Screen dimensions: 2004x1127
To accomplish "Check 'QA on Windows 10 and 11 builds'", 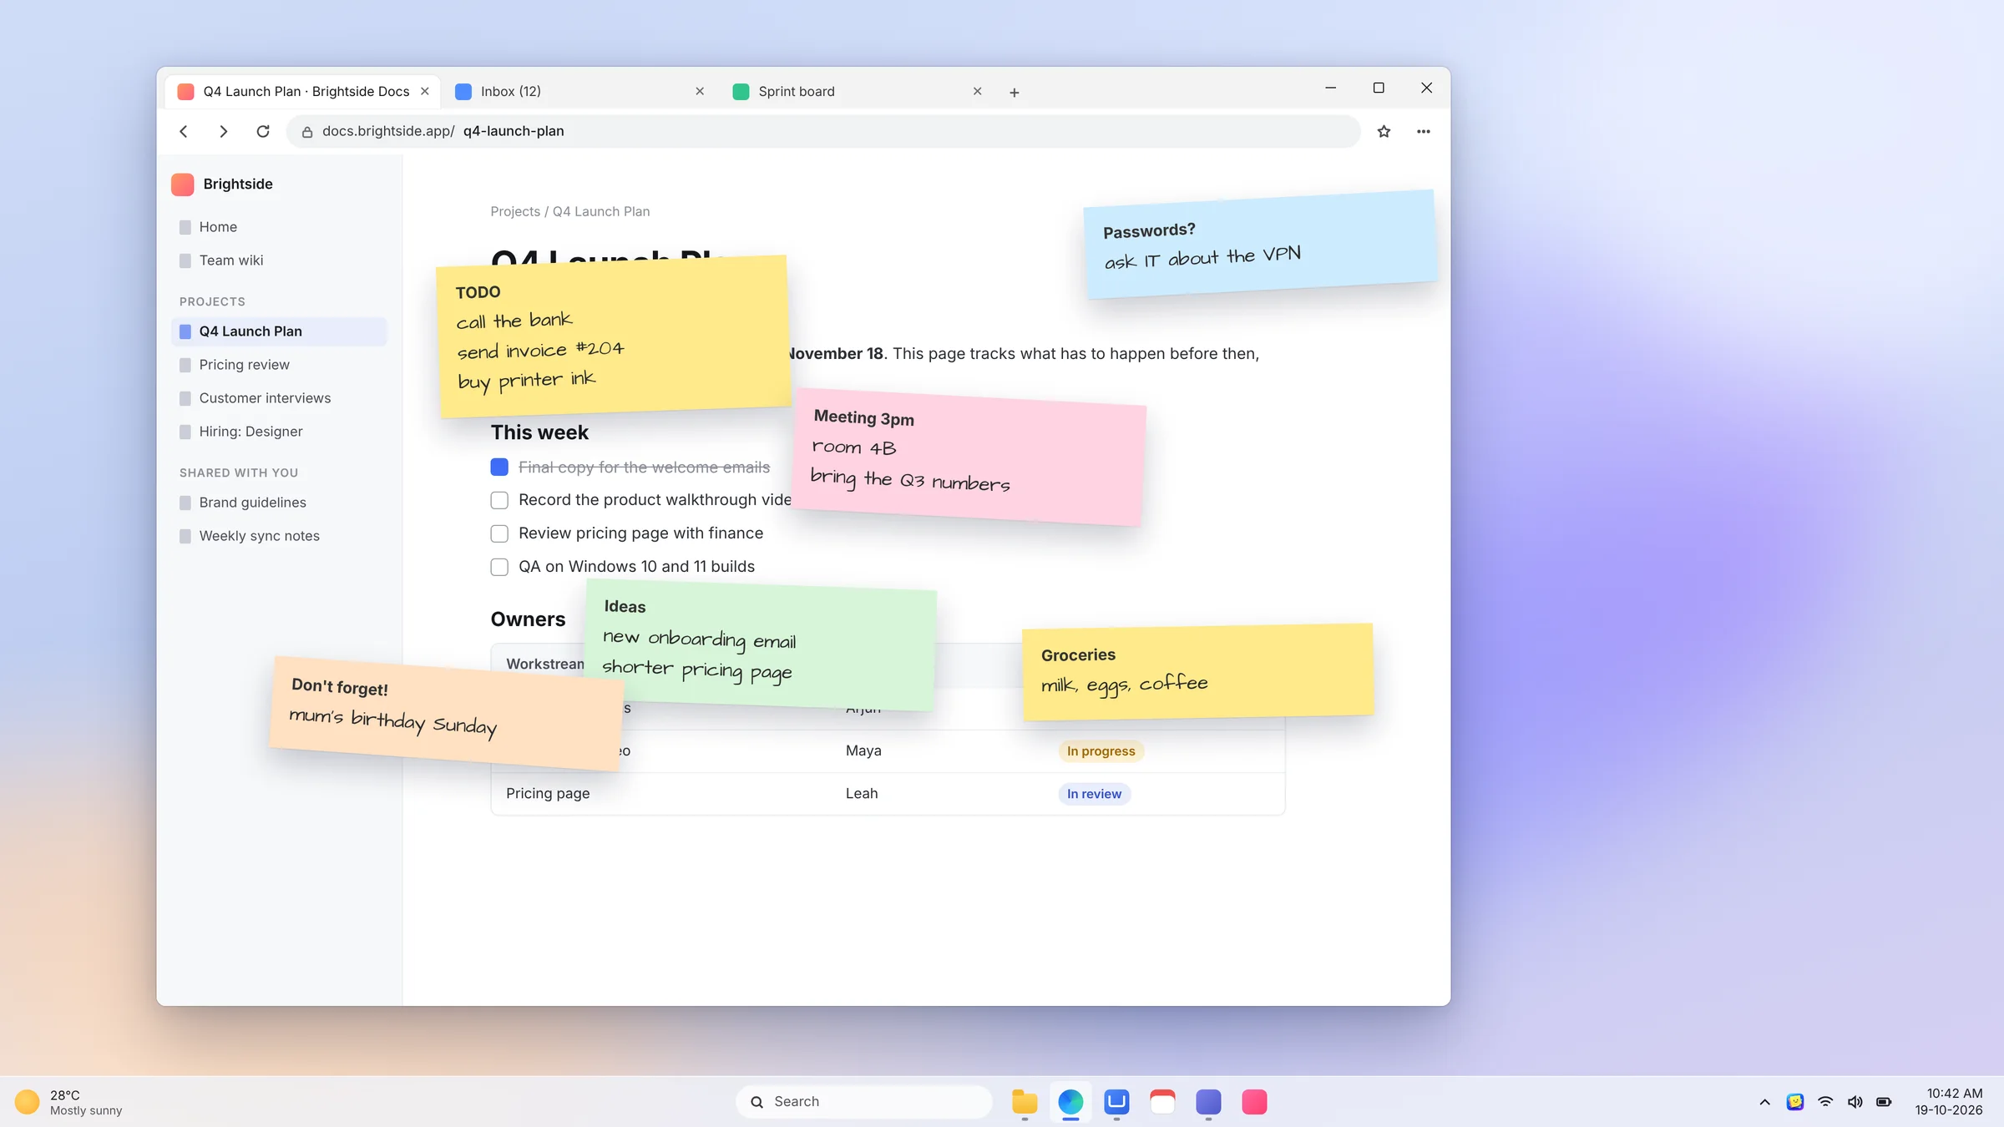I will click(x=499, y=567).
